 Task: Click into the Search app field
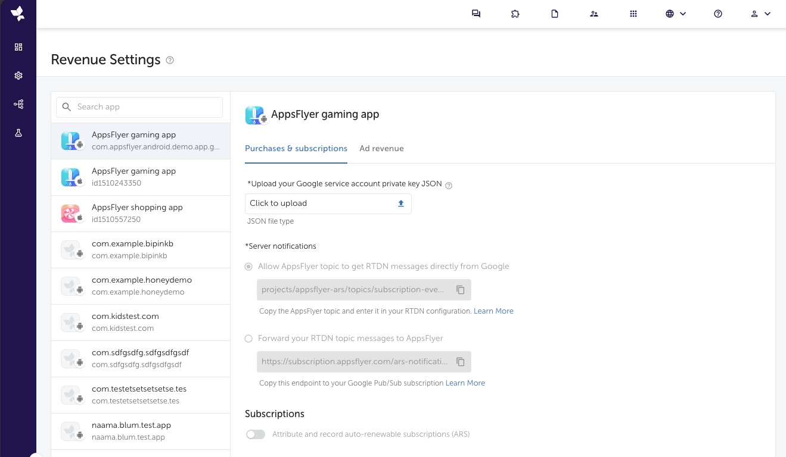[x=139, y=107]
